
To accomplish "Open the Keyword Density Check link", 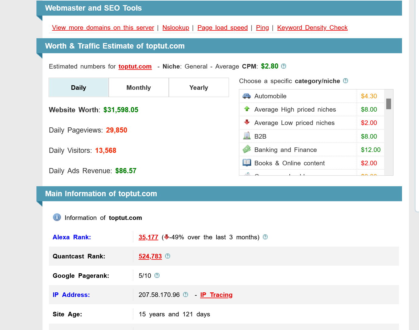I will [x=312, y=28].
